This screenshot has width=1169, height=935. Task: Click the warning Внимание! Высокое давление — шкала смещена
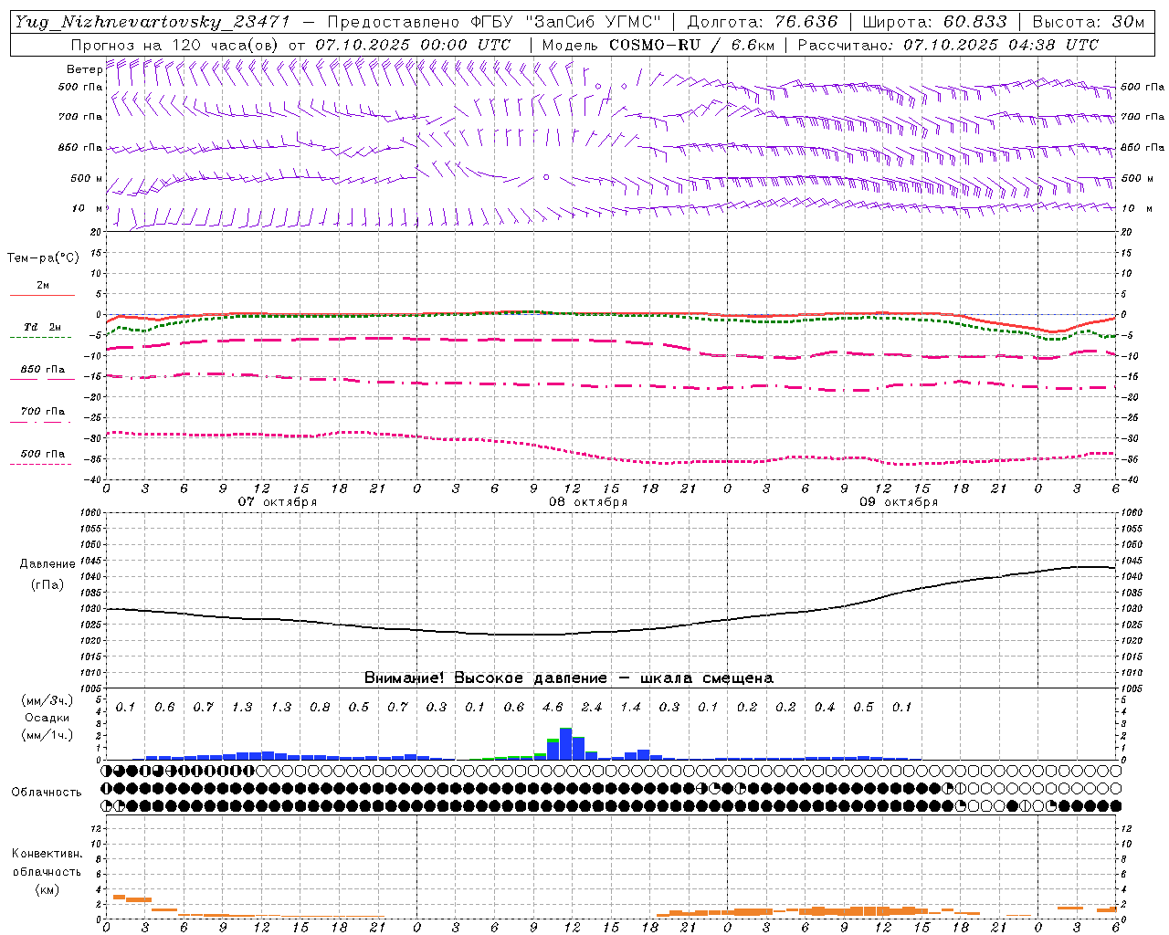click(x=569, y=678)
